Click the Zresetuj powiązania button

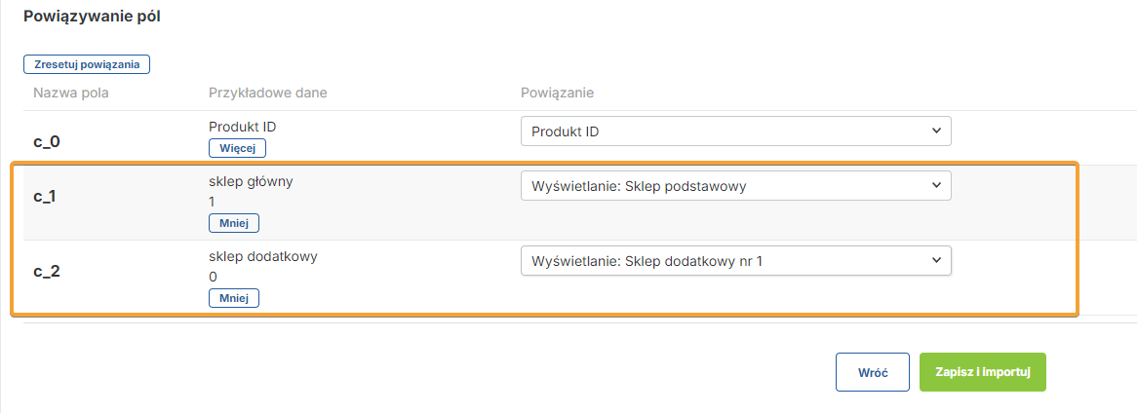tap(87, 64)
